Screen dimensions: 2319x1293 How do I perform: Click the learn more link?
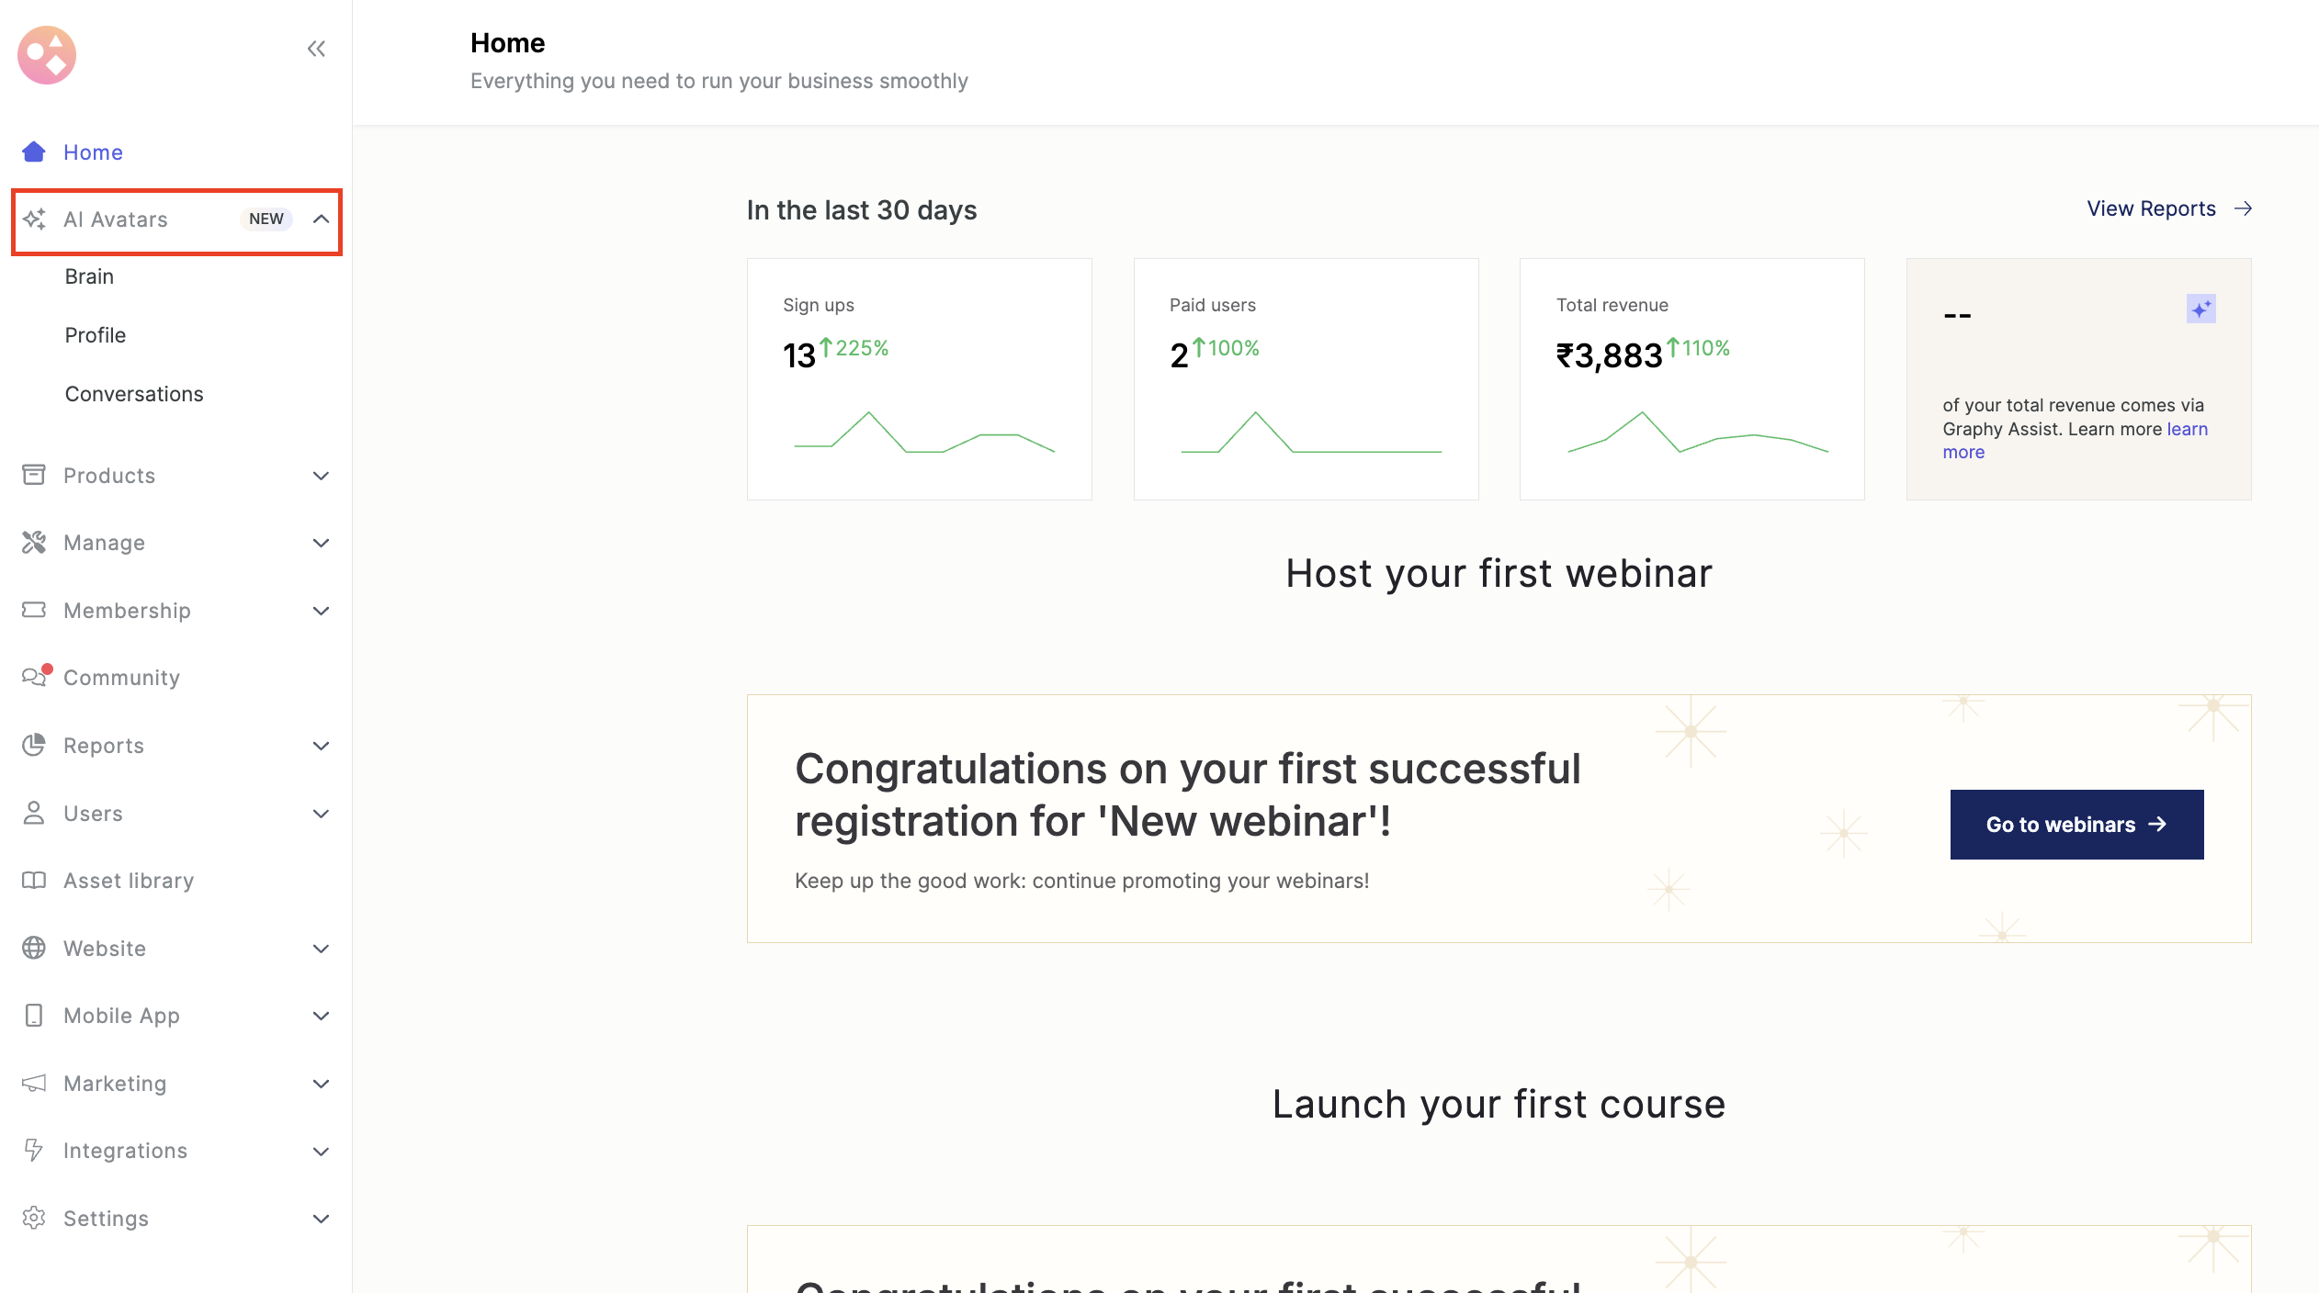[x=2187, y=429]
